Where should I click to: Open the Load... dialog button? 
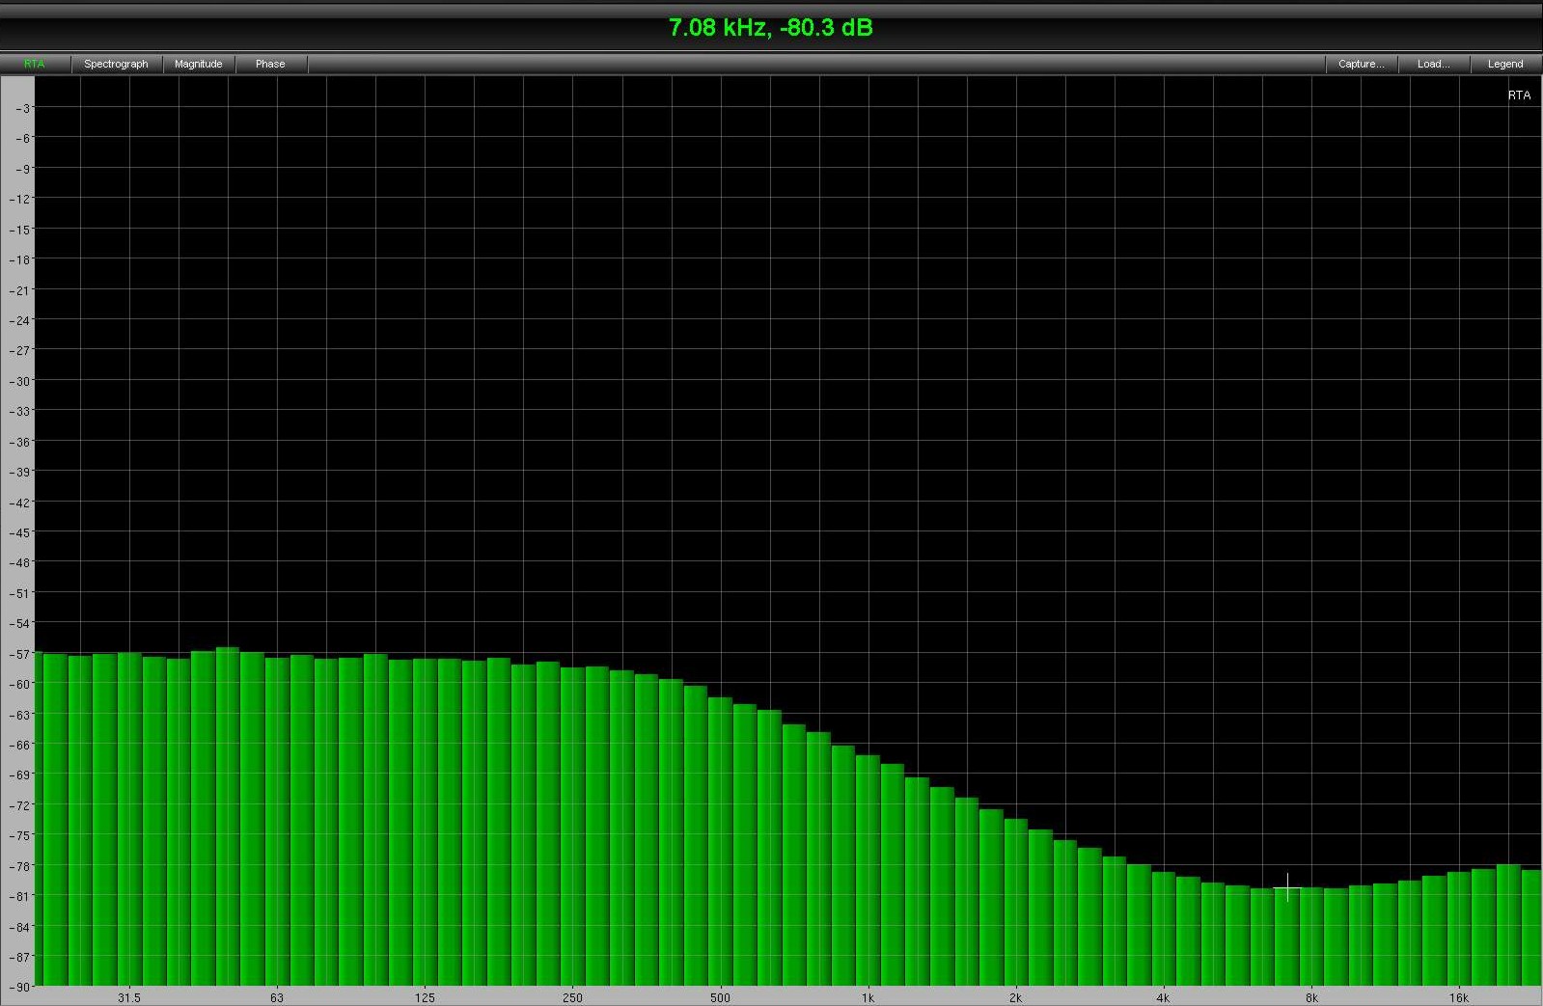tap(1433, 64)
